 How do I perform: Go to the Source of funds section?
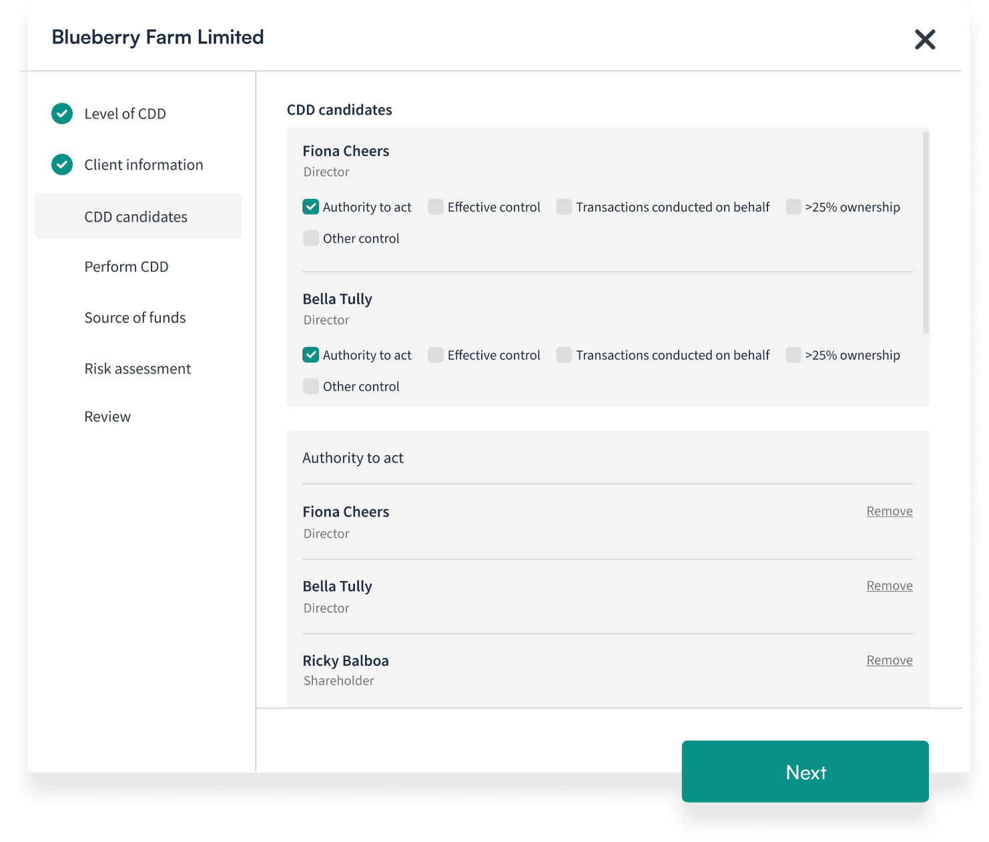[x=135, y=318]
